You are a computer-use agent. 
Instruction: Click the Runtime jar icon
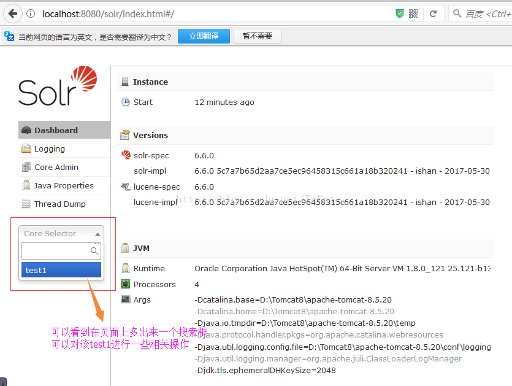125,268
